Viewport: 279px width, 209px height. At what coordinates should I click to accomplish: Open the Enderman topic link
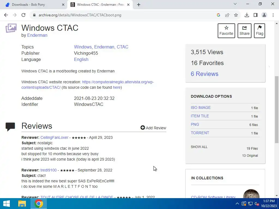point(105,47)
